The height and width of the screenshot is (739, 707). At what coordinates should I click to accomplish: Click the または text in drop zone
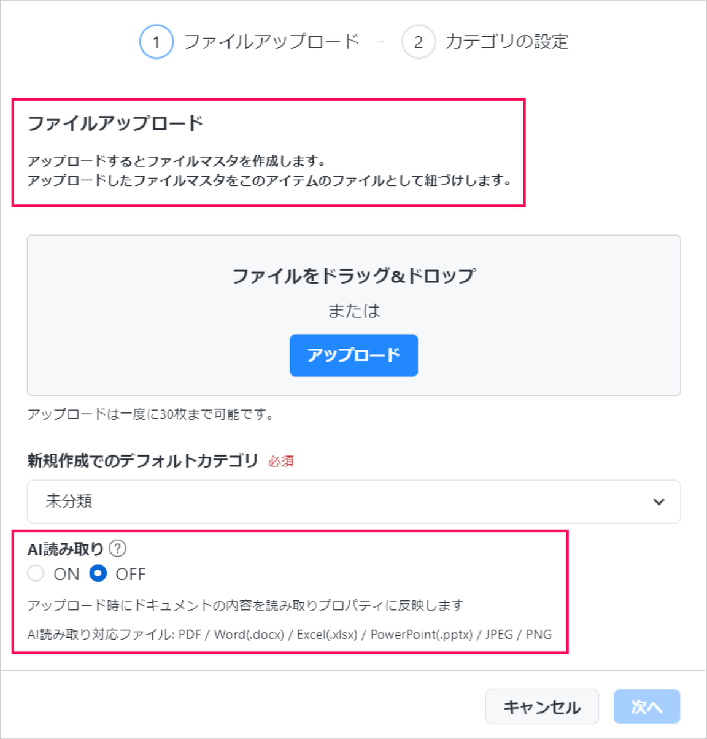click(353, 311)
